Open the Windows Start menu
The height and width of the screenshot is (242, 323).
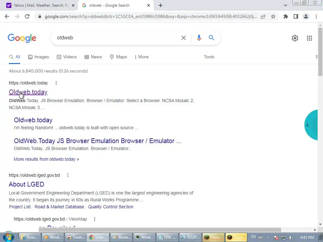[x=9, y=237]
